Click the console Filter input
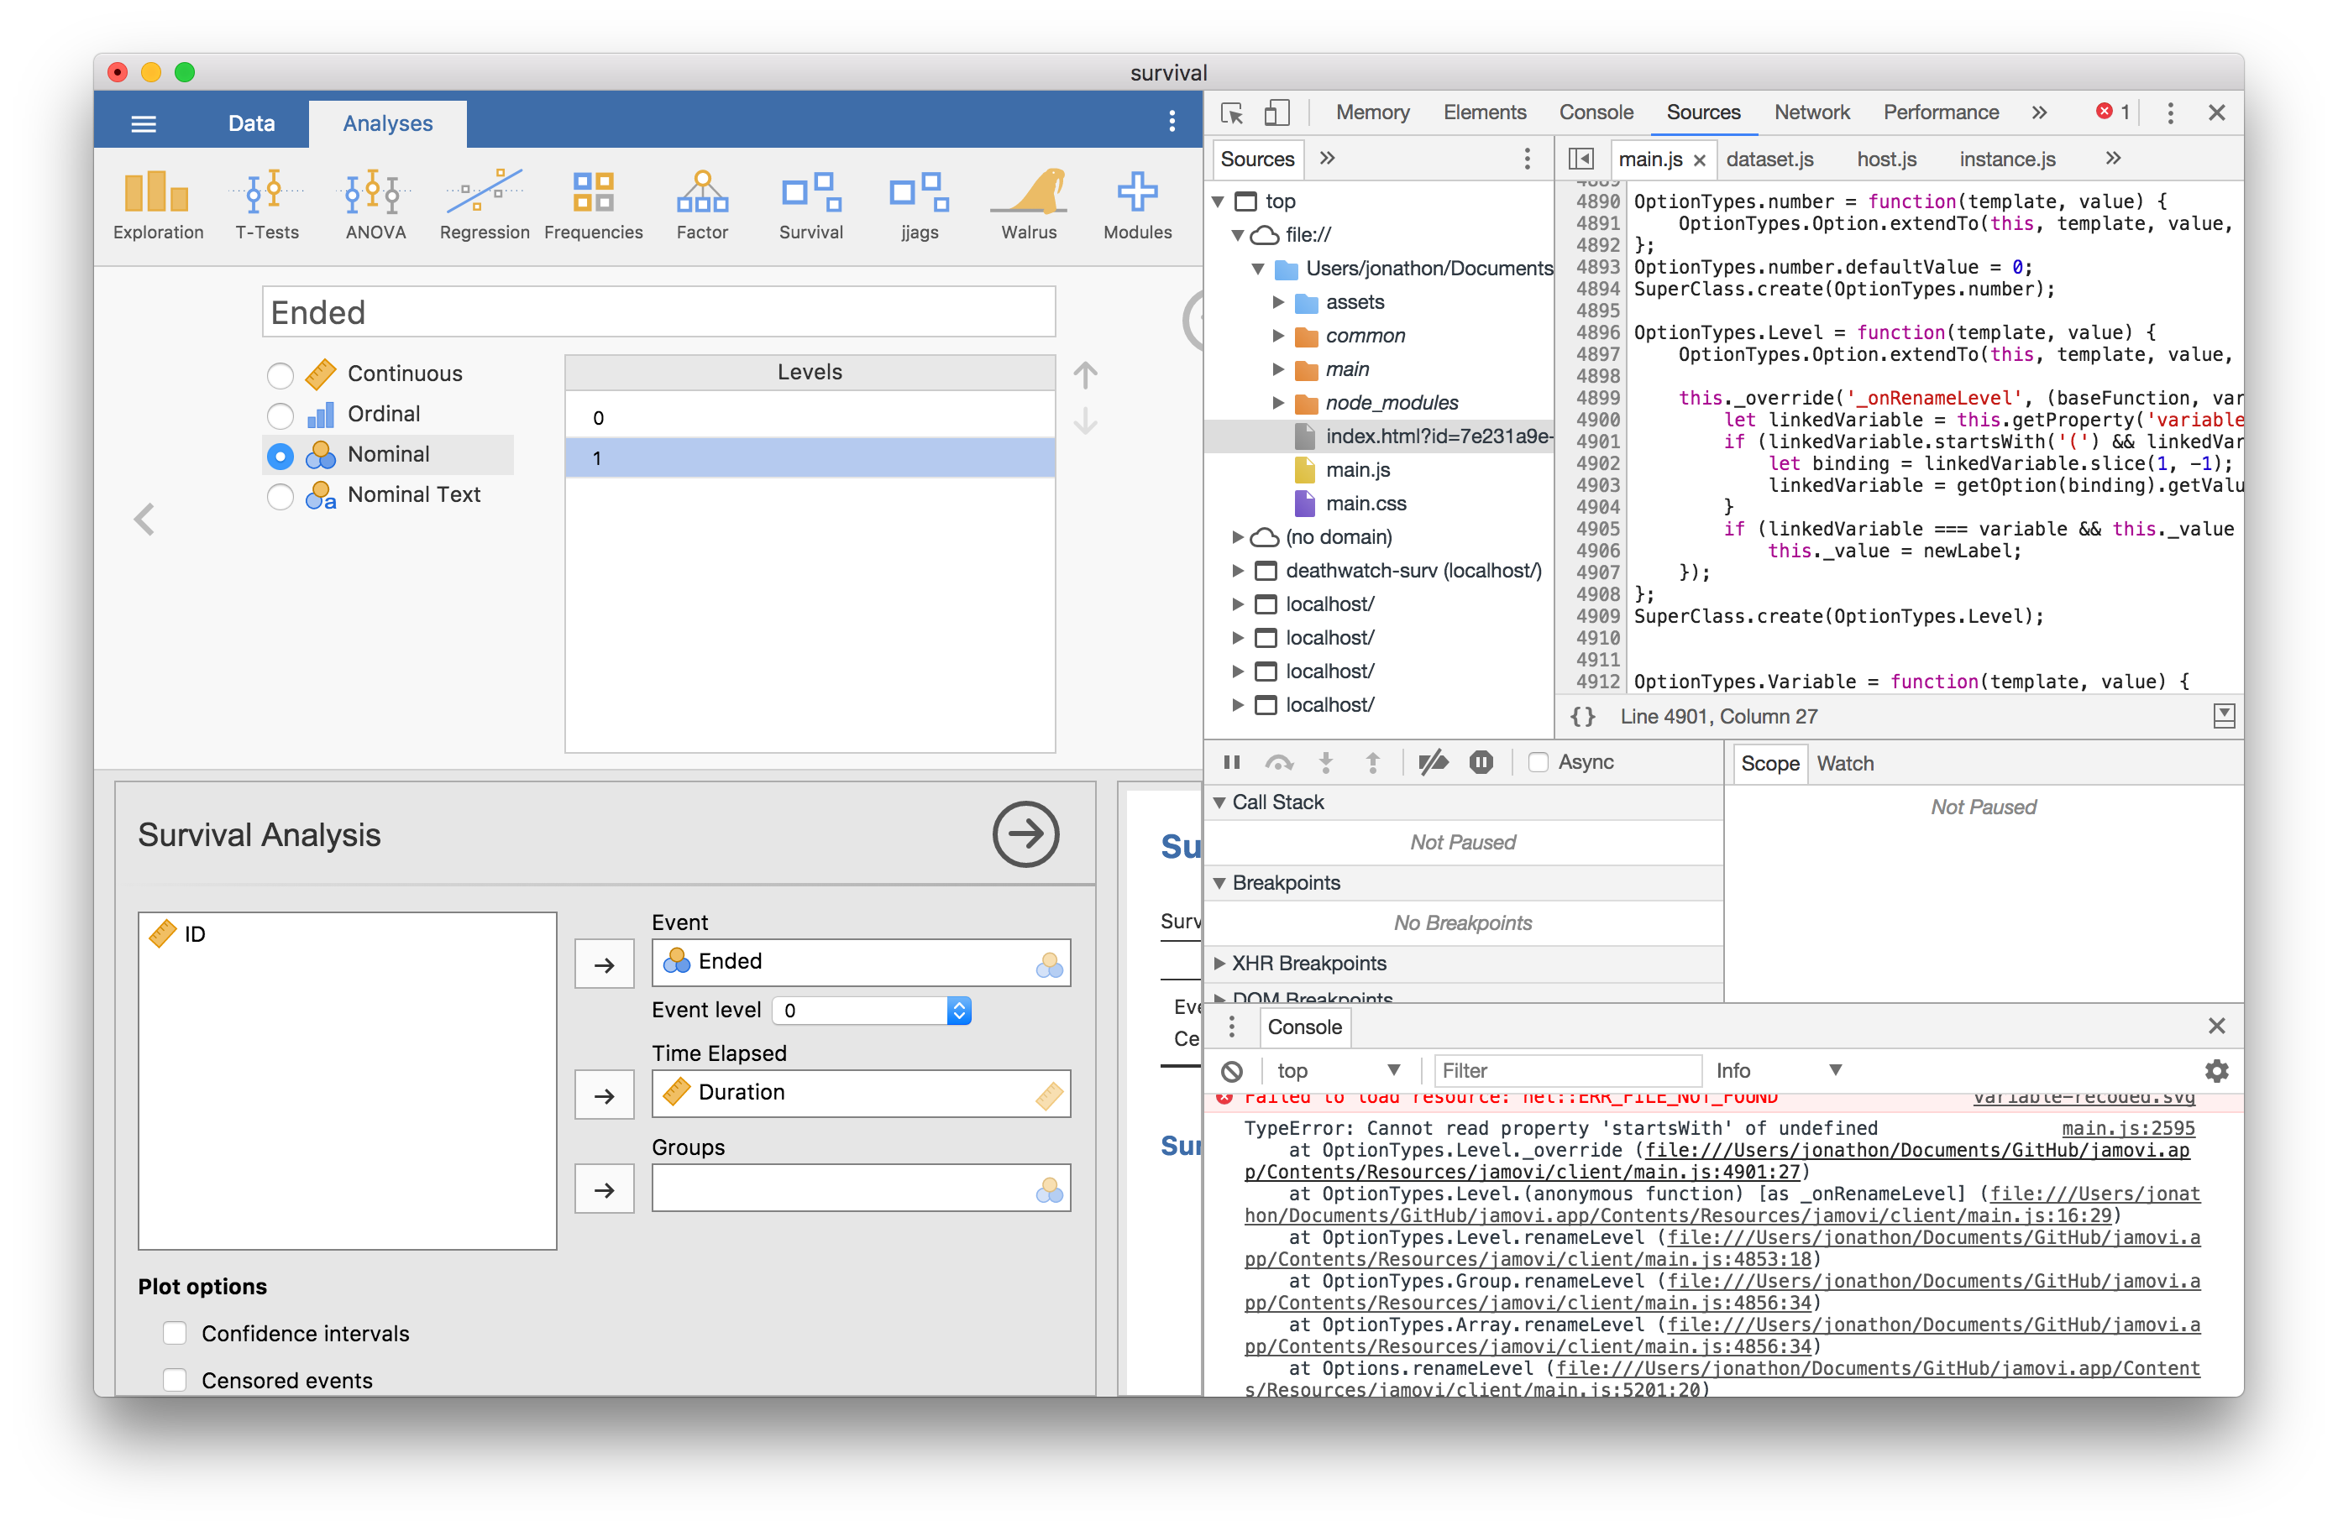2338x1531 pixels. 1567,1070
